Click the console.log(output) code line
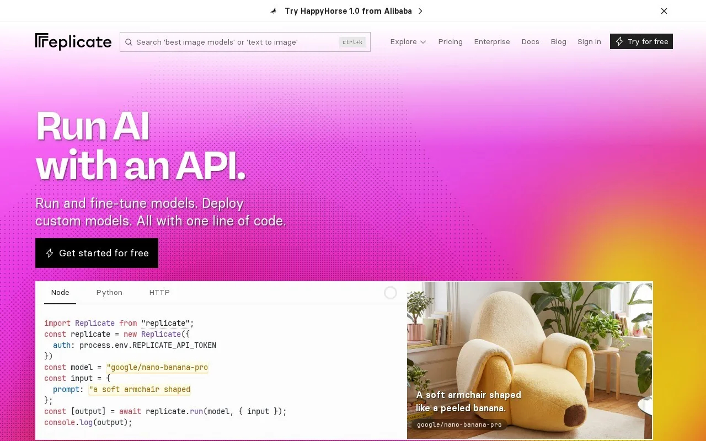 tap(88, 422)
